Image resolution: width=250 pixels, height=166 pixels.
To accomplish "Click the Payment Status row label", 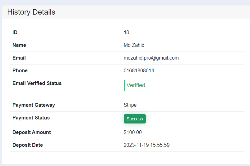I will [31, 118].
